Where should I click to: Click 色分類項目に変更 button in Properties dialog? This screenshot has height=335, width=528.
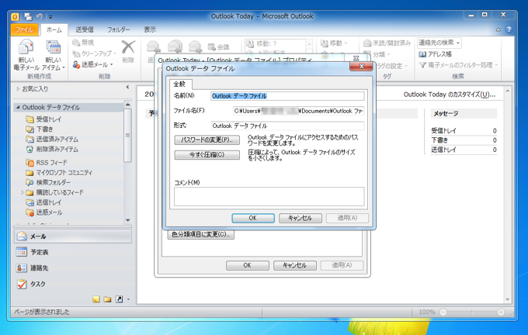pos(200,234)
